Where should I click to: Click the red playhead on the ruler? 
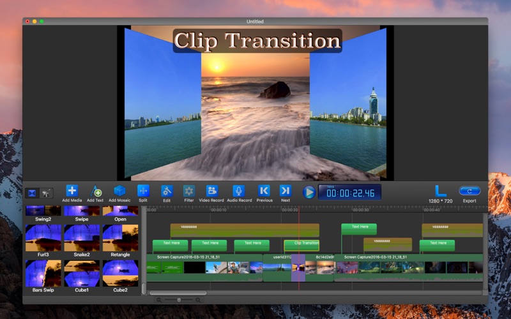(x=299, y=209)
